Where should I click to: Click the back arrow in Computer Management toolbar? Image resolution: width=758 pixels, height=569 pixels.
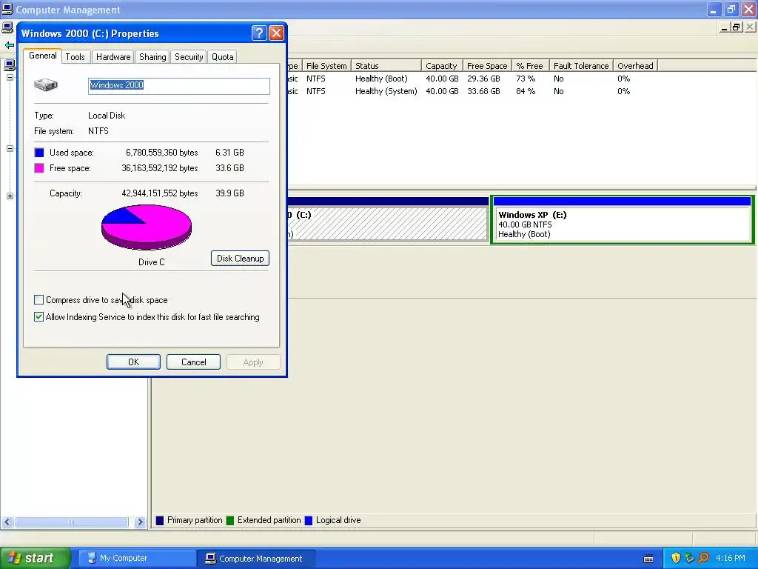[9, 45]
